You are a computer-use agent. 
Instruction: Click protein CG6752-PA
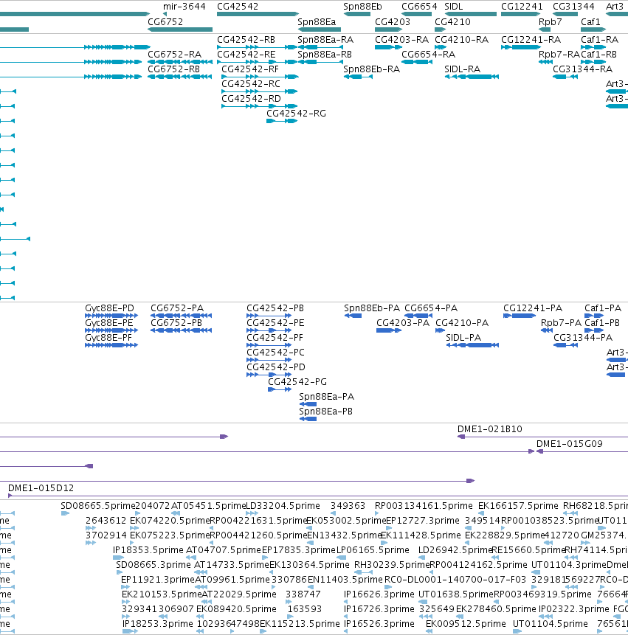tap(177, 308)
